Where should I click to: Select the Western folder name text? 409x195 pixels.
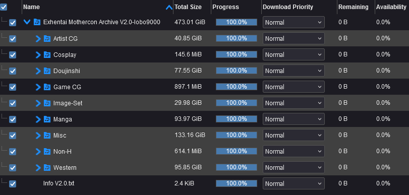pos(65,168)
